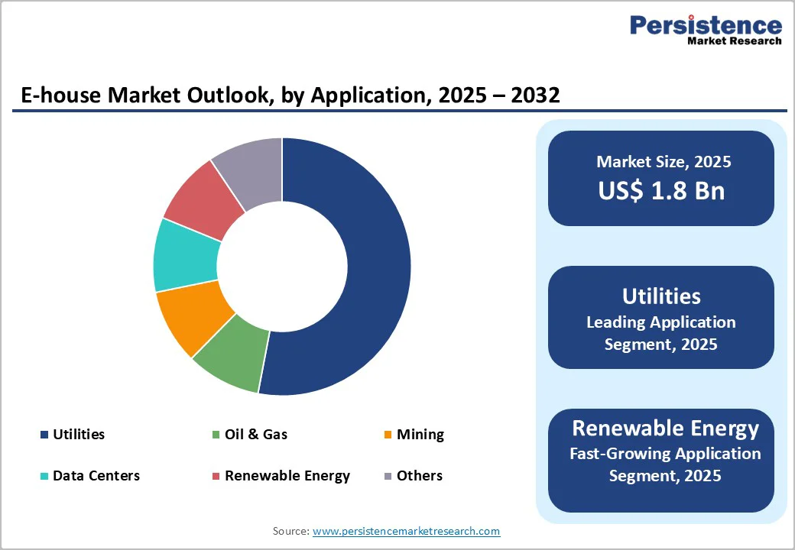Screen dimensions: 795x550
Task: Click the orange Mining legend marker
Action: pos(388,434)
